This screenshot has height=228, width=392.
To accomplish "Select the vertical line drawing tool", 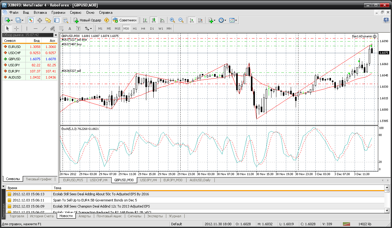I will click(x=27, y=28).
